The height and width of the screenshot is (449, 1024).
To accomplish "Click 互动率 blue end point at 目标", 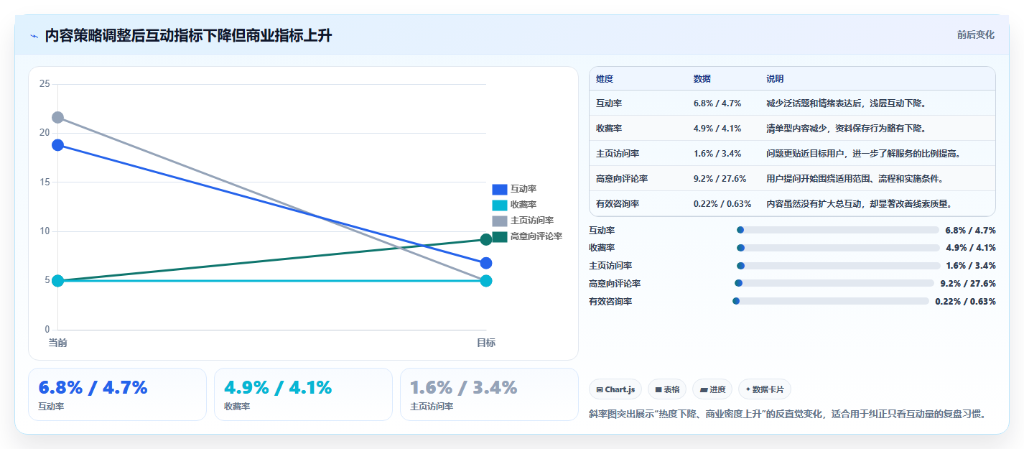I will [x=486, y=263].
